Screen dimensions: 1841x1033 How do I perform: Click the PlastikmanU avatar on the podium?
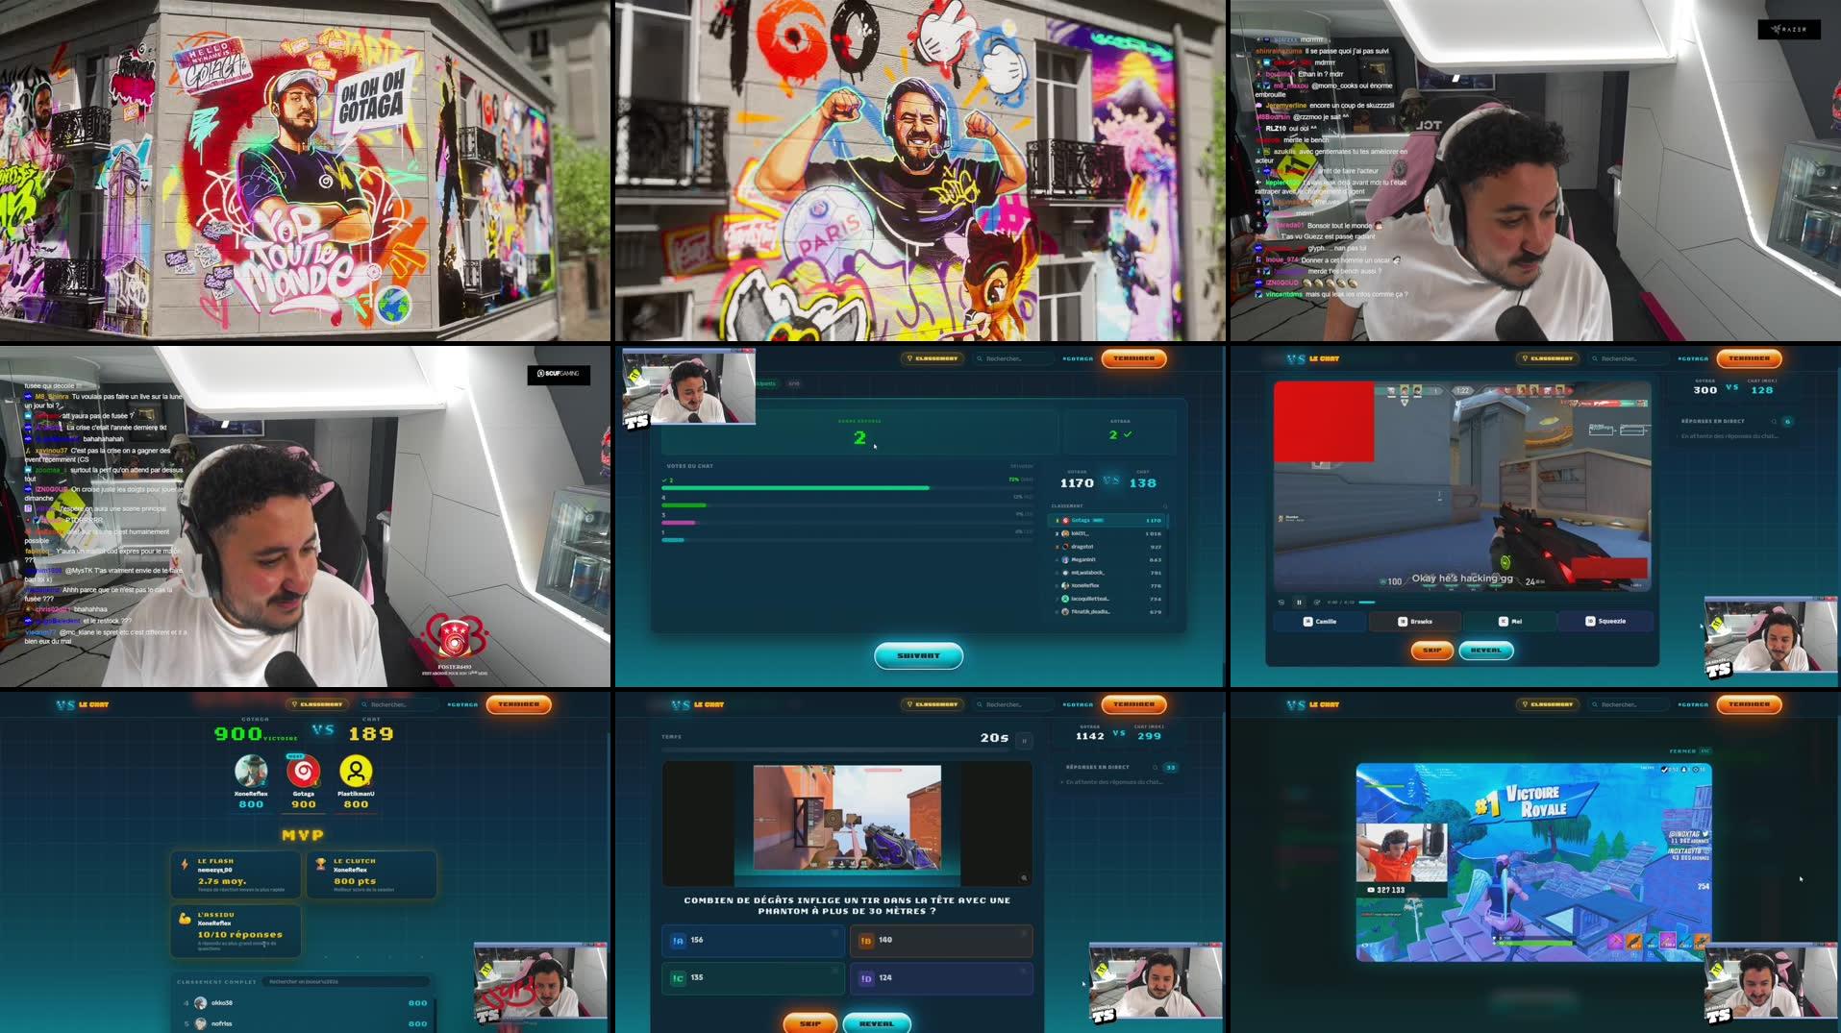pyautogui.click(x=356, y=771)
